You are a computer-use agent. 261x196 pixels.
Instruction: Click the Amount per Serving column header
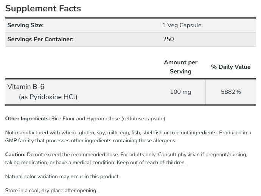coord(180,67)
